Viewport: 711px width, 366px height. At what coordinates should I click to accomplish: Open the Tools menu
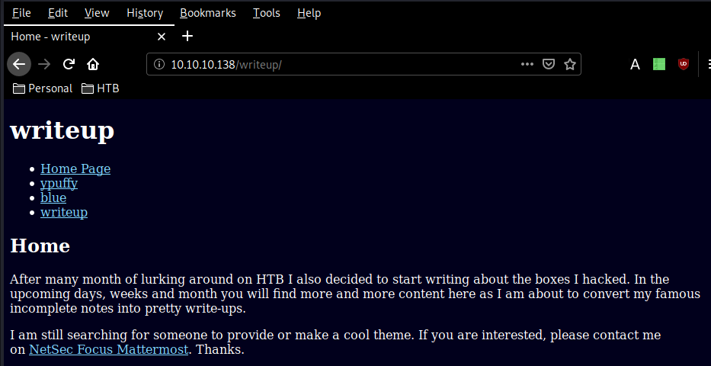(267, 13)
